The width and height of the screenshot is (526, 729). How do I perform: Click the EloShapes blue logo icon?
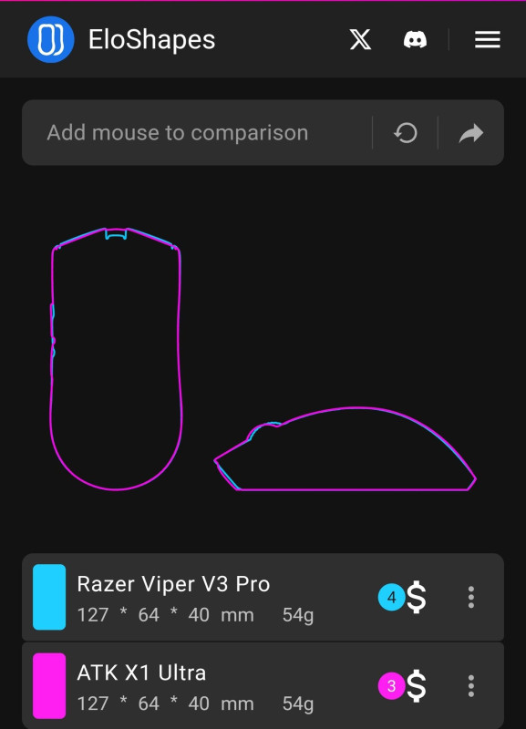[x=51, y=39]
